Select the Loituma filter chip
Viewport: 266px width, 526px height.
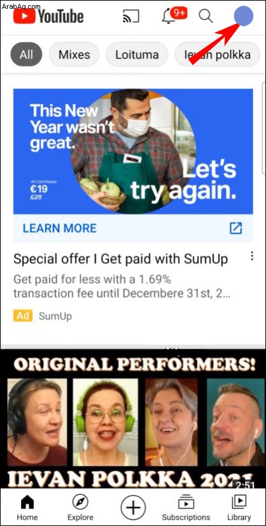point(137,54)
